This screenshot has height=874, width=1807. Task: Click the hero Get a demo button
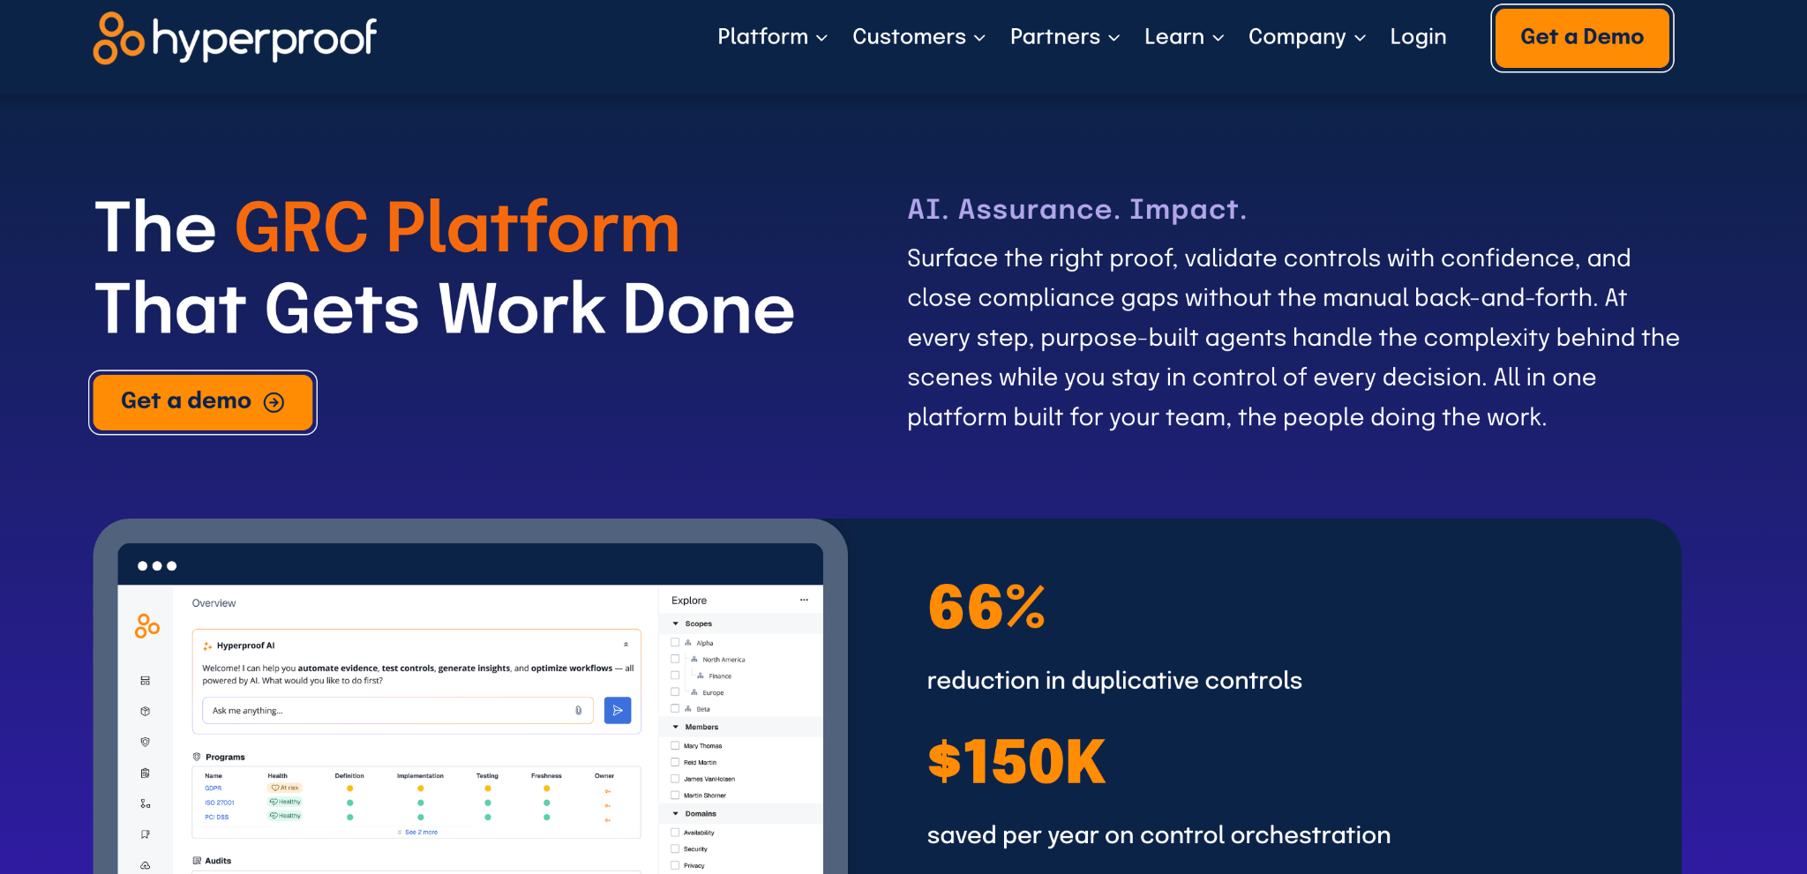tap(203, 402)
